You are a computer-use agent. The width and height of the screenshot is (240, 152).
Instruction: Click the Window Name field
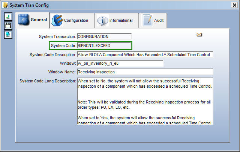[x=145, y=72]
